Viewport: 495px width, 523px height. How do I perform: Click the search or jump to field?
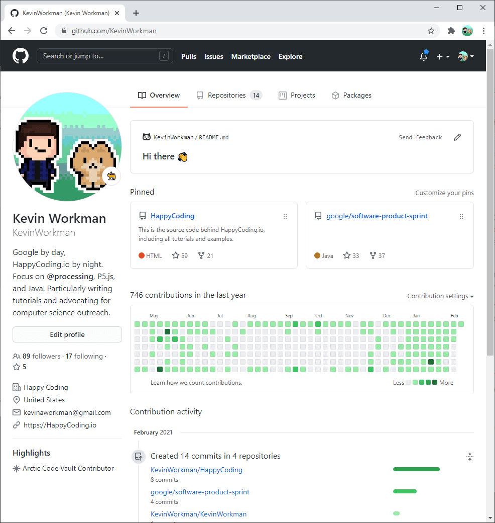pyautogui.click(x=104, y=56)
